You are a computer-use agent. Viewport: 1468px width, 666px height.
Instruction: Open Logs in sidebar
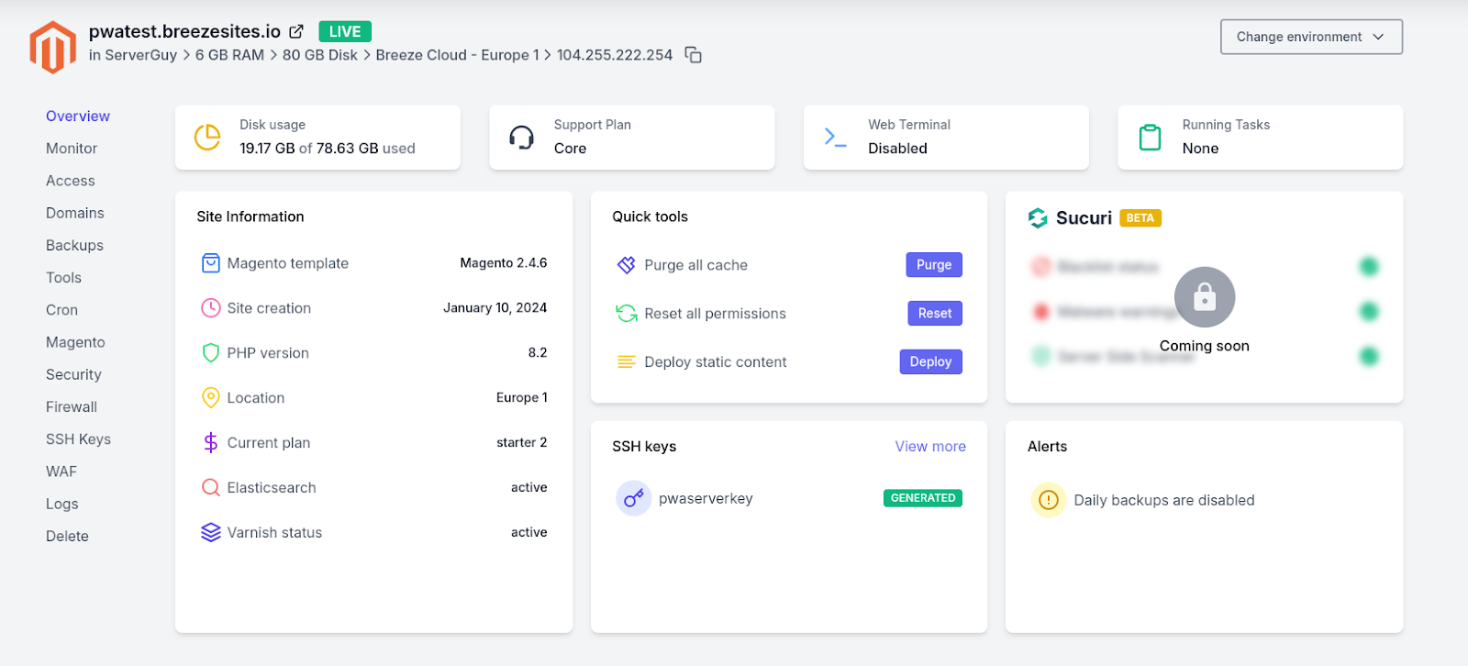(x=62, y=504)
